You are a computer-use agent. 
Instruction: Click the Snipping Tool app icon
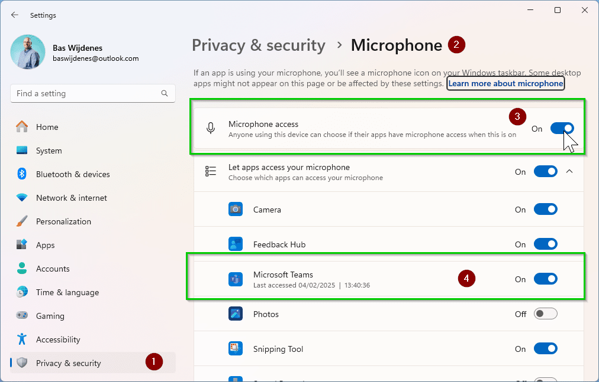[x=236, y=349]
